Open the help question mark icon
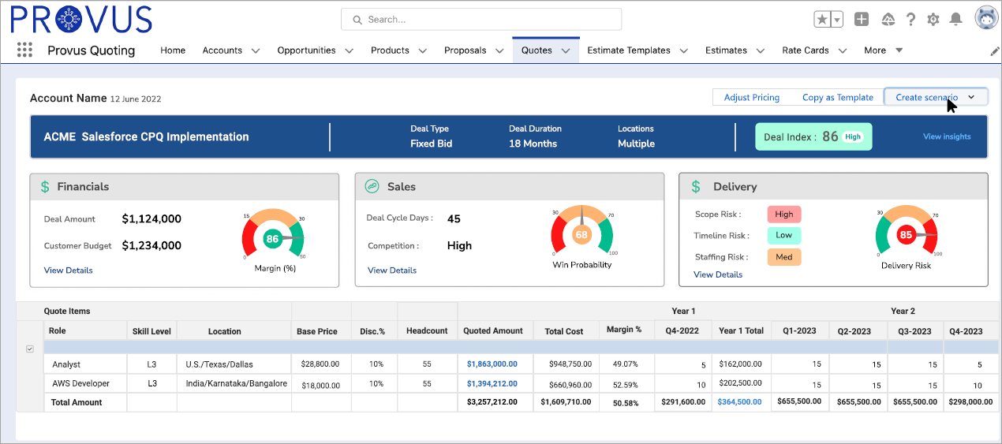This screenshot has width=1002, height=444. (x=910, y=20)
